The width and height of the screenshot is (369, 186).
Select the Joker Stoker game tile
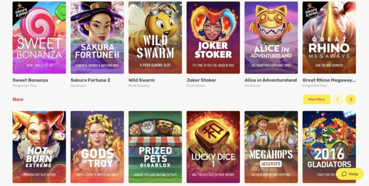213,38
